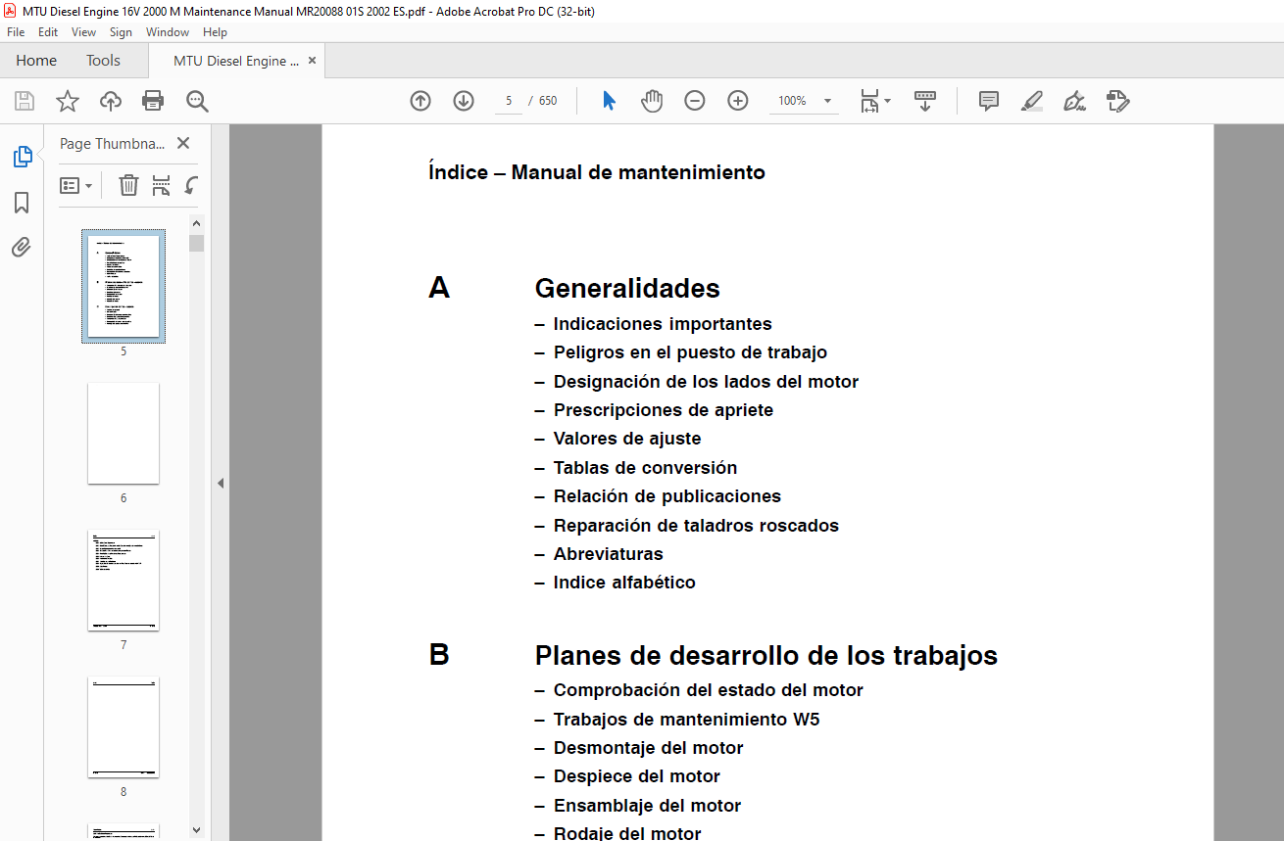This screenshot has width=1284, height=841.
Task: Rotate page counterclockwise icon
Action: [x=191, y=185]
